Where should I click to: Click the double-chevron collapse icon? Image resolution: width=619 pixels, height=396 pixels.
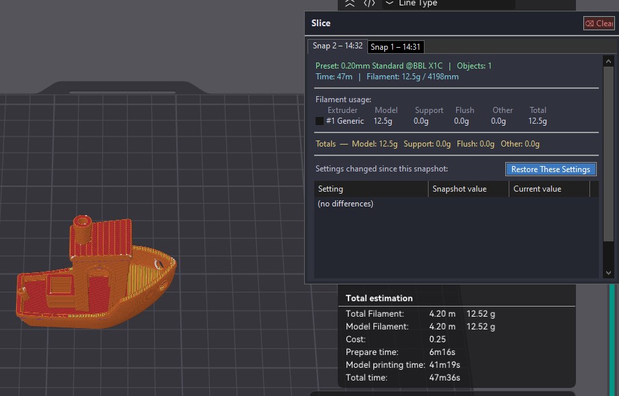[349, 3]
